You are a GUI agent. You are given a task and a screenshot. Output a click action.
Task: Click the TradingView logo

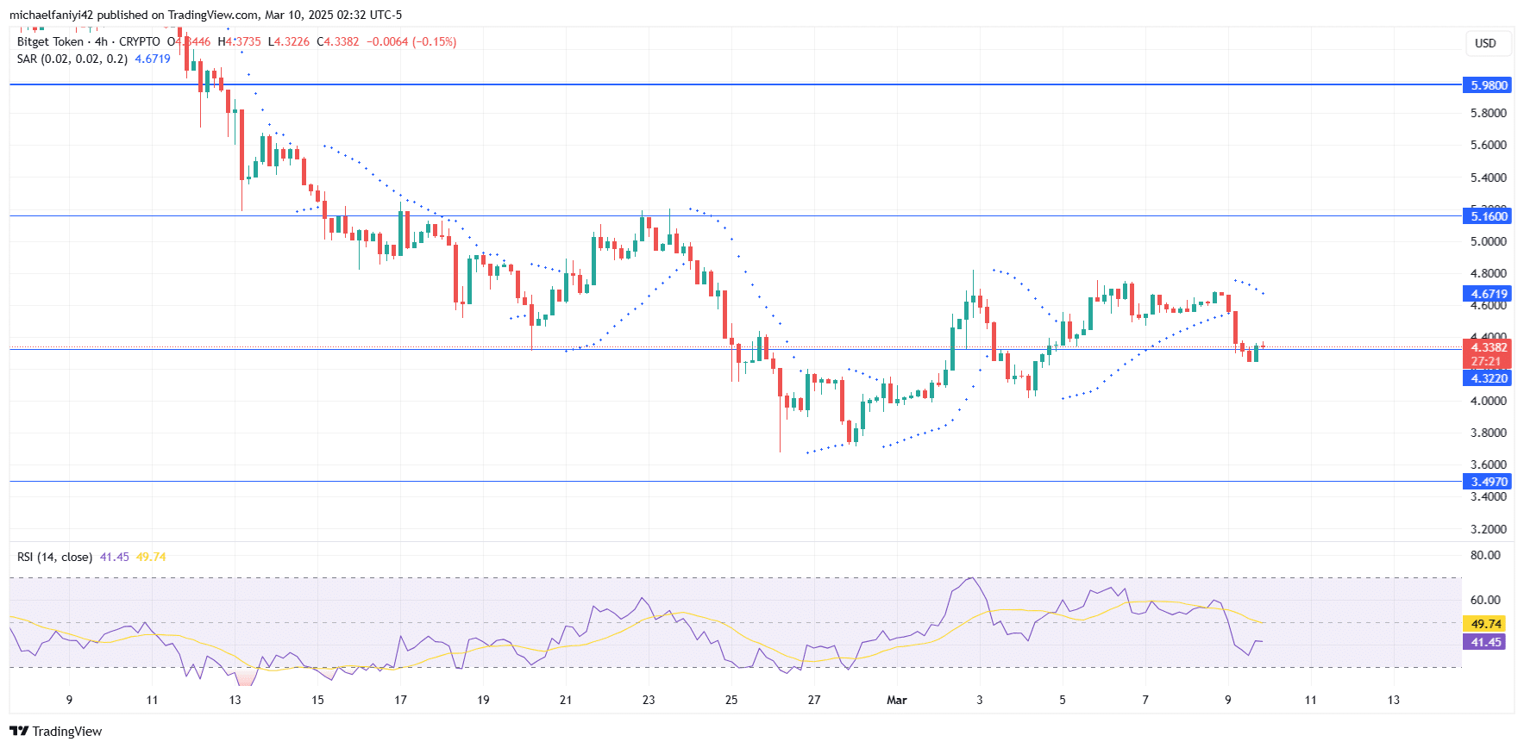[56, 731]
